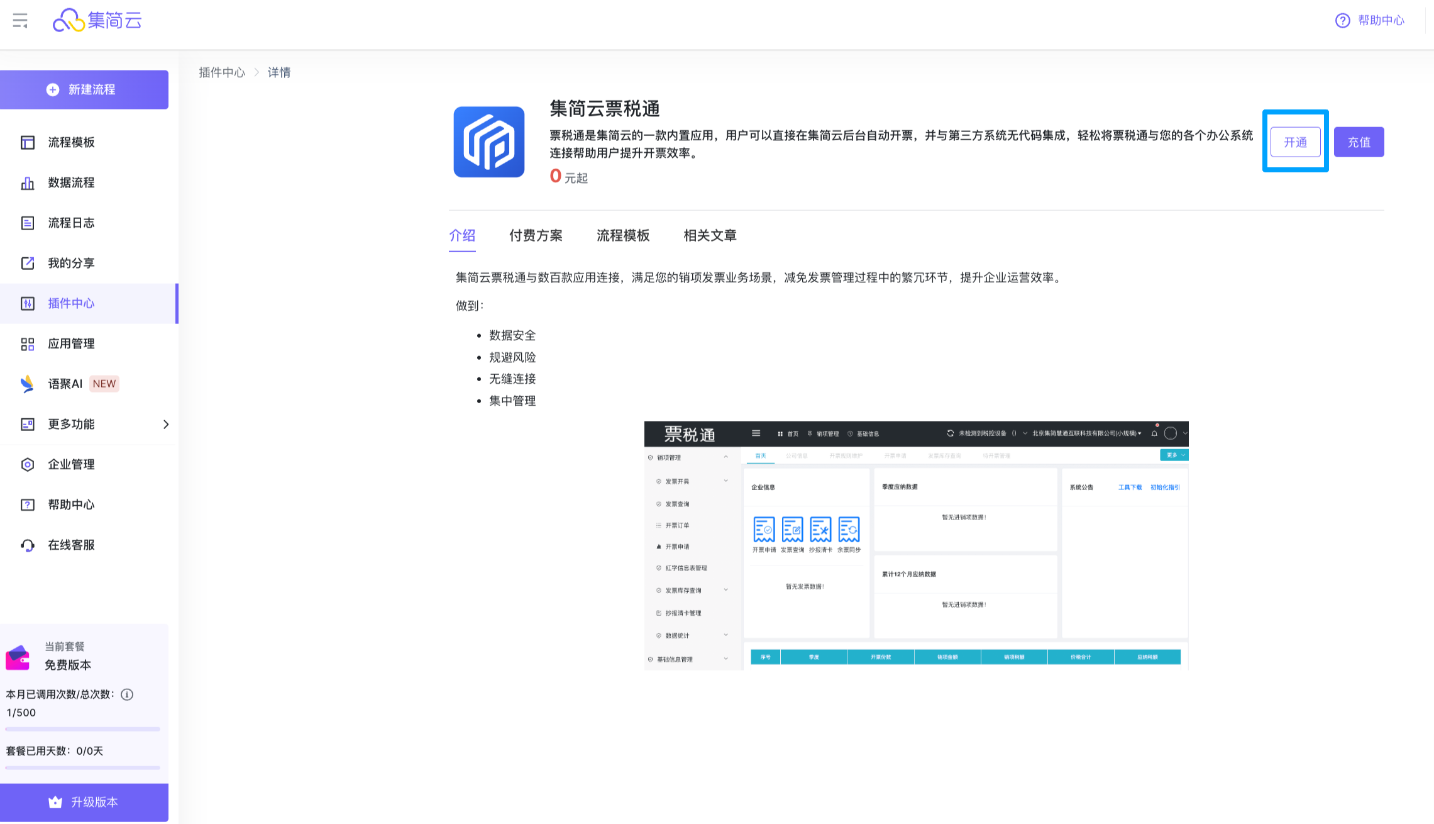Click the 开通 button
Viewport: 1434px width, 824px height.
click(x=1295, y=142)
